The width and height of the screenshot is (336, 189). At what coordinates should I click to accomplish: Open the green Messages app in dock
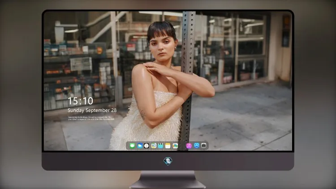pos(132,146)
